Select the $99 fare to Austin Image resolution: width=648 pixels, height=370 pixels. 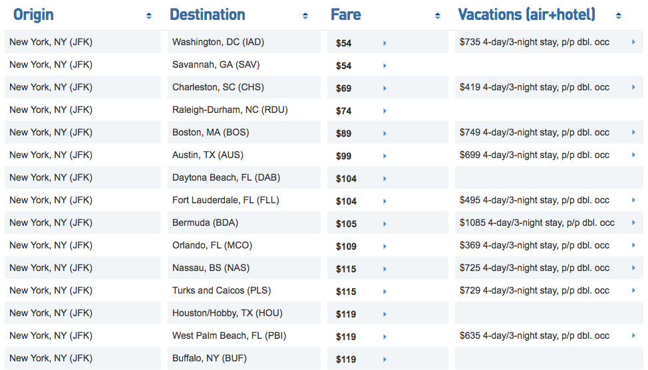pyautogui.click(x=344, y=156)
